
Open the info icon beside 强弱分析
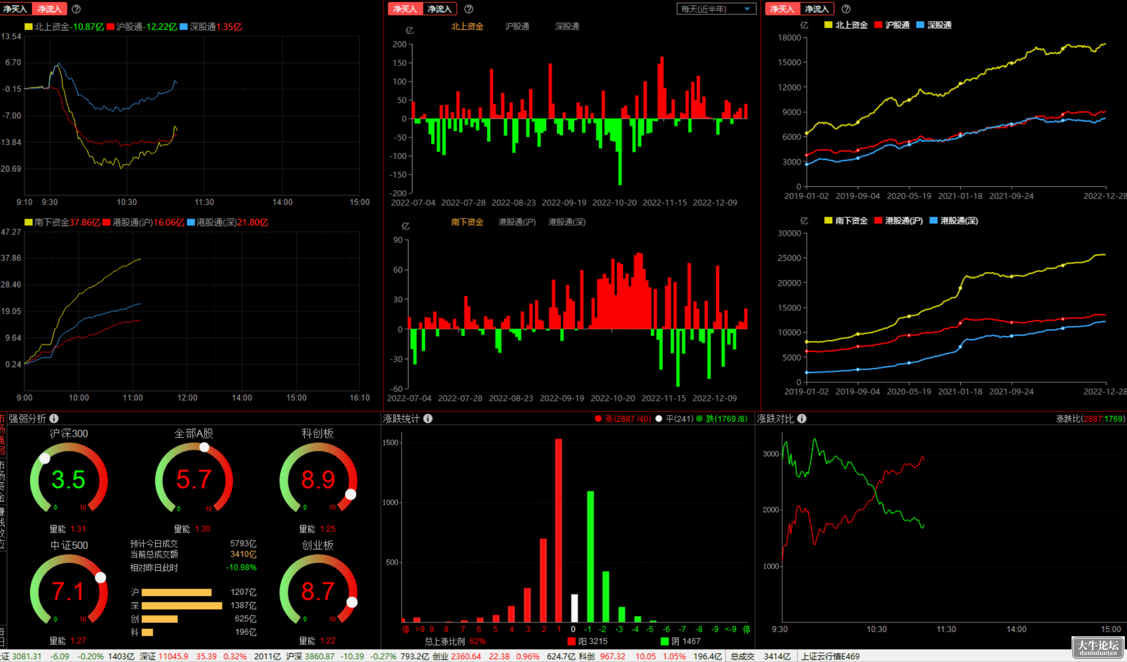tap(54, 419)
